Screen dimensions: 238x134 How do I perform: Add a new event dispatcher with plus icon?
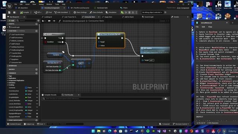click(36, 120)
